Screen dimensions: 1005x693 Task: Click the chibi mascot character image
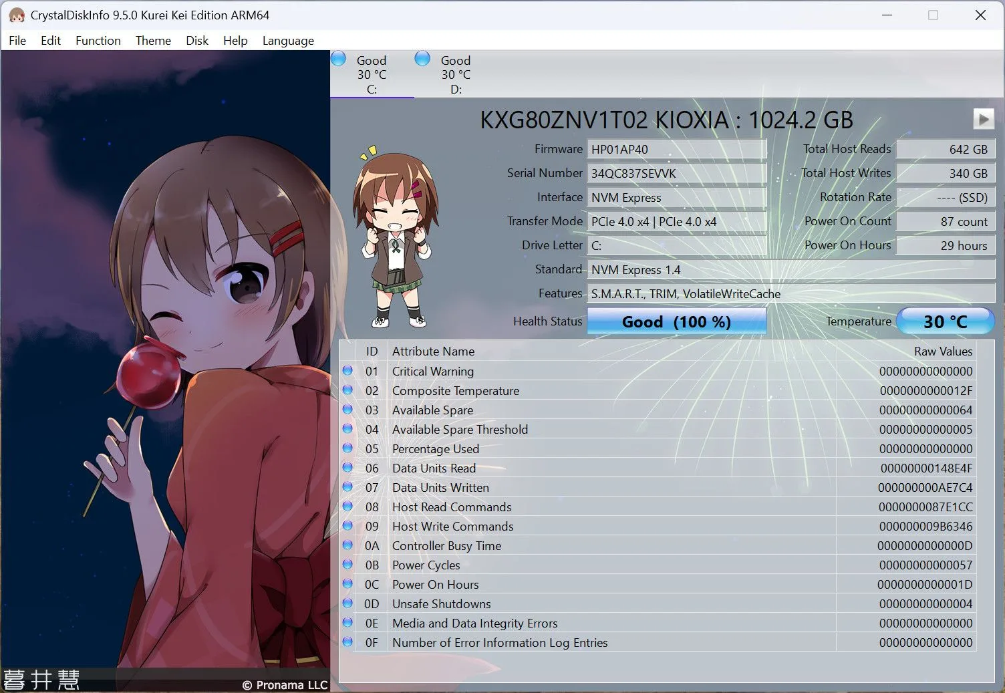396,237
